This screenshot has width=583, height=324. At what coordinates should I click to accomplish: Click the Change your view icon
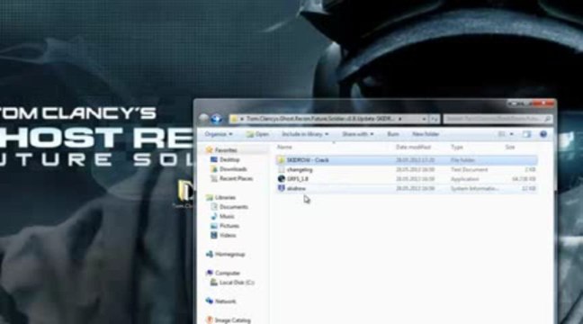[501, 134]
